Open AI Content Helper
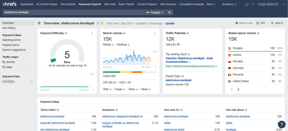Image resolution: width=288 pixels, height=131 pixels. pos(47,4)
